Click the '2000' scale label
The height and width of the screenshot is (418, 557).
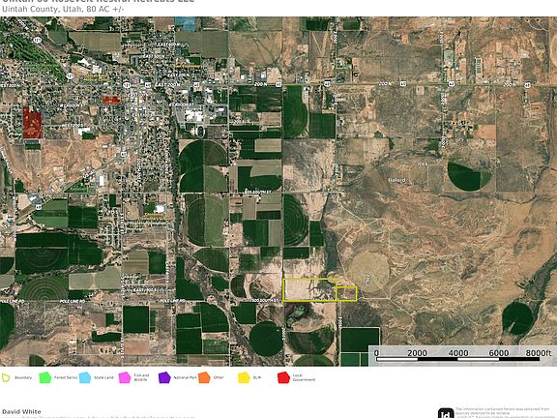click(417, 353)
